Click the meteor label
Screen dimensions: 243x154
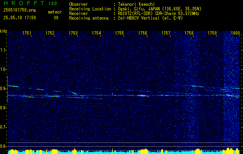coord(55,12)
